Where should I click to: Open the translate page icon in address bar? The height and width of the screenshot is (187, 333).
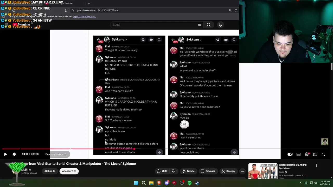click(x=230, y=10)
